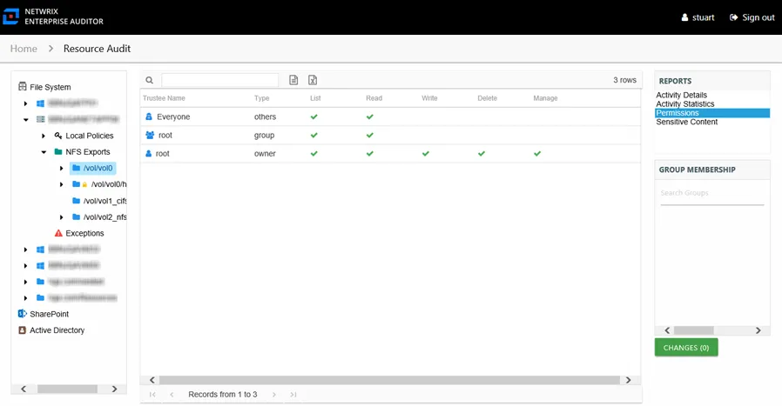Screen dimensions: 782x406
Task: Go to next page of records
Action: (273, 395)
